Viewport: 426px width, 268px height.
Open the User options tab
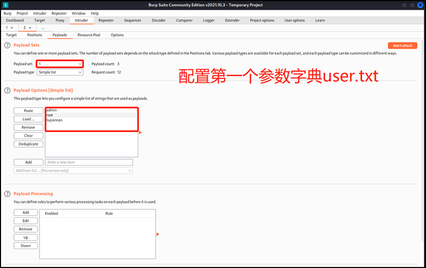(294, 20)
